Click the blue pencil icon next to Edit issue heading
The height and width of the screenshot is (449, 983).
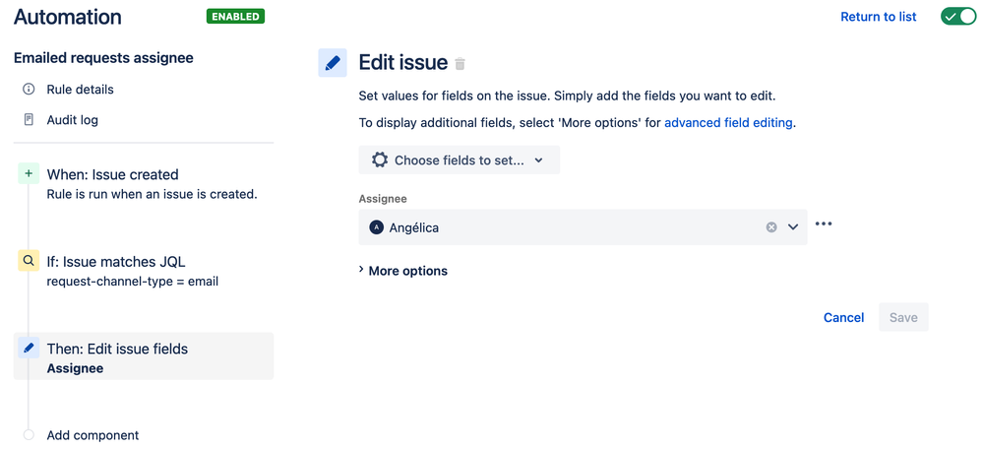333,63
